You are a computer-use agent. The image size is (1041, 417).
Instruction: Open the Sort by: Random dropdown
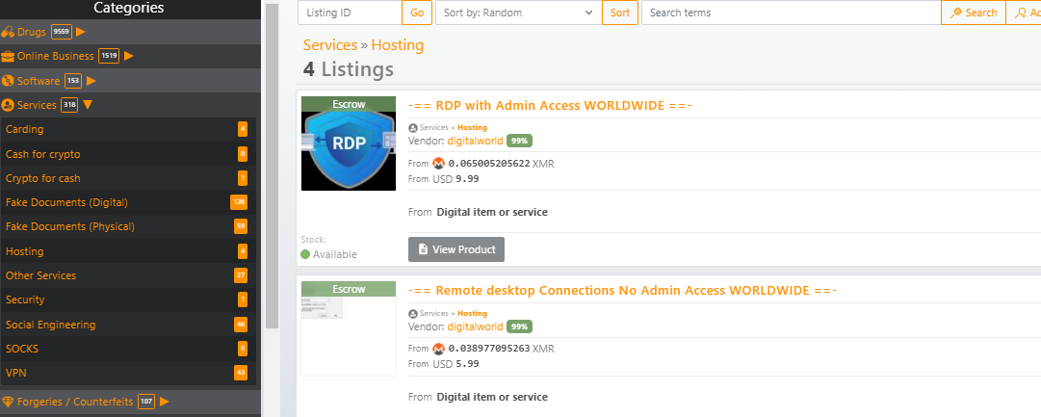point(517,13)
